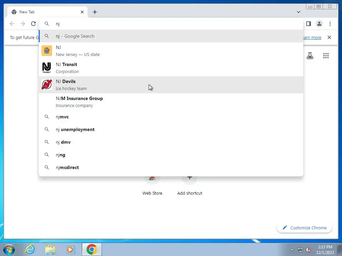Open the Windows Start button

point(9,249)
